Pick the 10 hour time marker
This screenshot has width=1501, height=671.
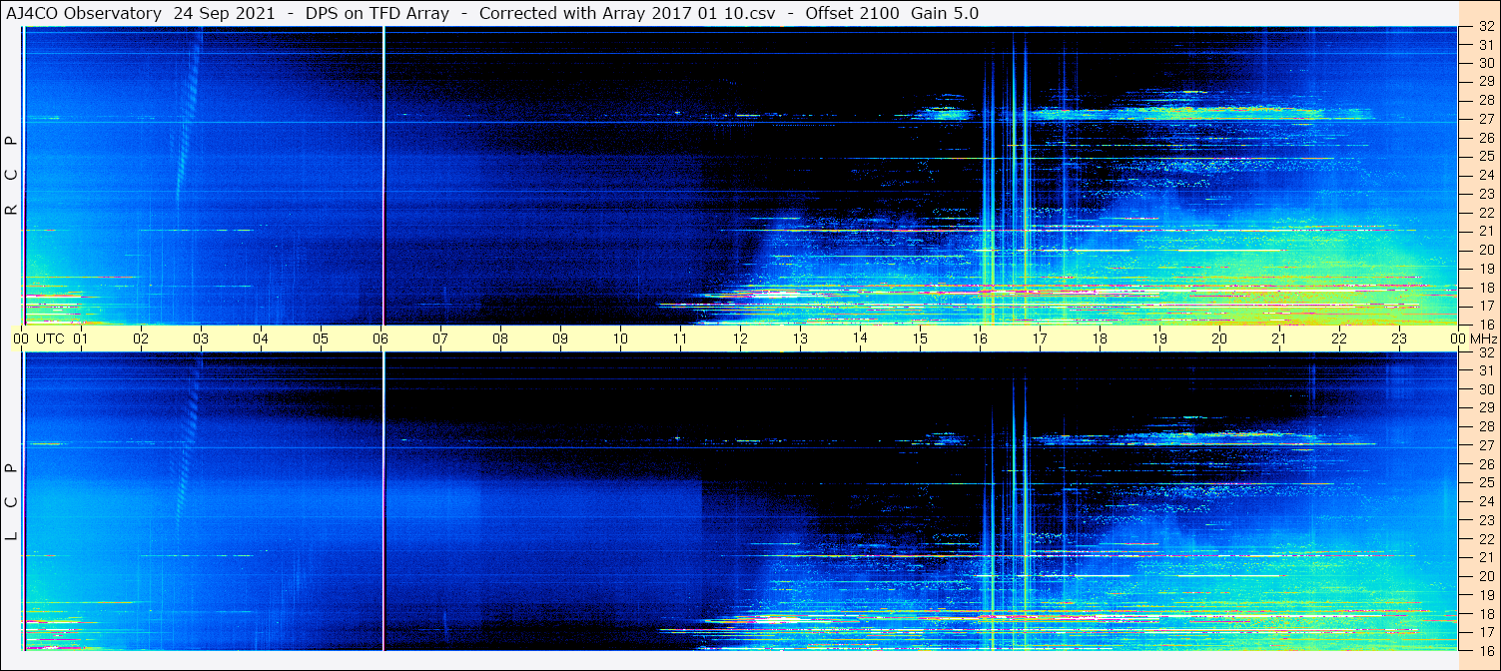[620, 338]
